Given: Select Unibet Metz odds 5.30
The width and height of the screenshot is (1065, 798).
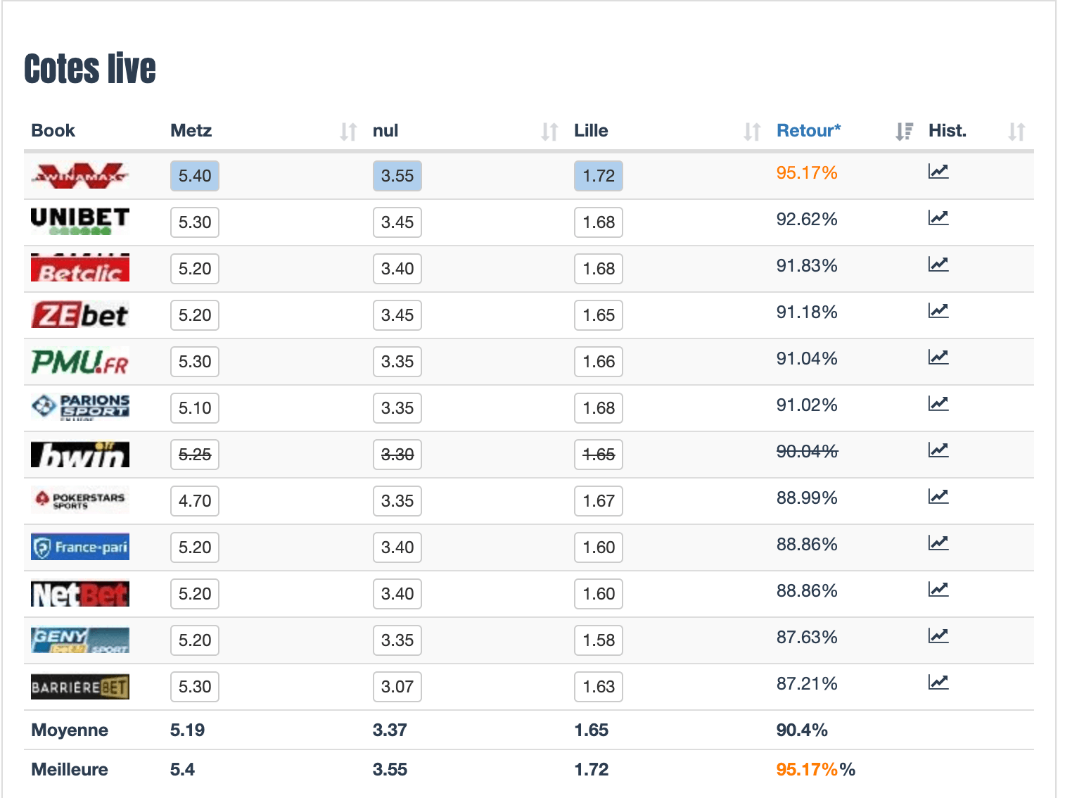Looking at the screenshot, I should coord(195,222).
